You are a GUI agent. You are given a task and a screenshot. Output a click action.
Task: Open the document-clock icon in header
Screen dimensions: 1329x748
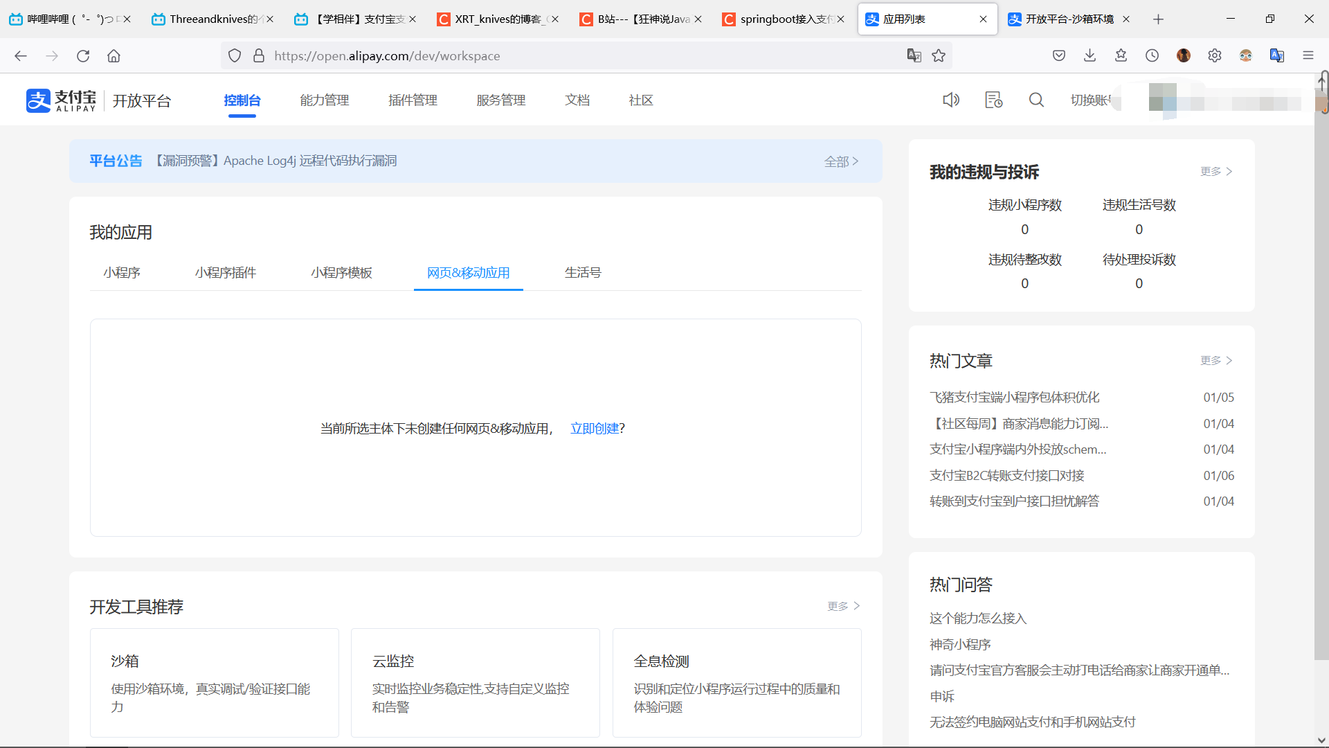[994, 100]
